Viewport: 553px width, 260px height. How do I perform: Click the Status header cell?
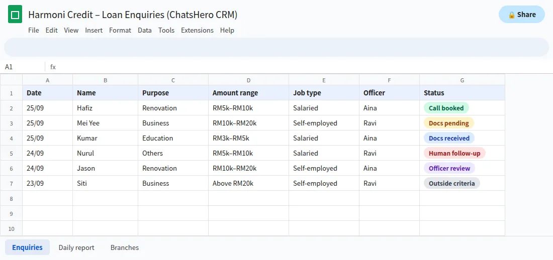pos(463,93)
